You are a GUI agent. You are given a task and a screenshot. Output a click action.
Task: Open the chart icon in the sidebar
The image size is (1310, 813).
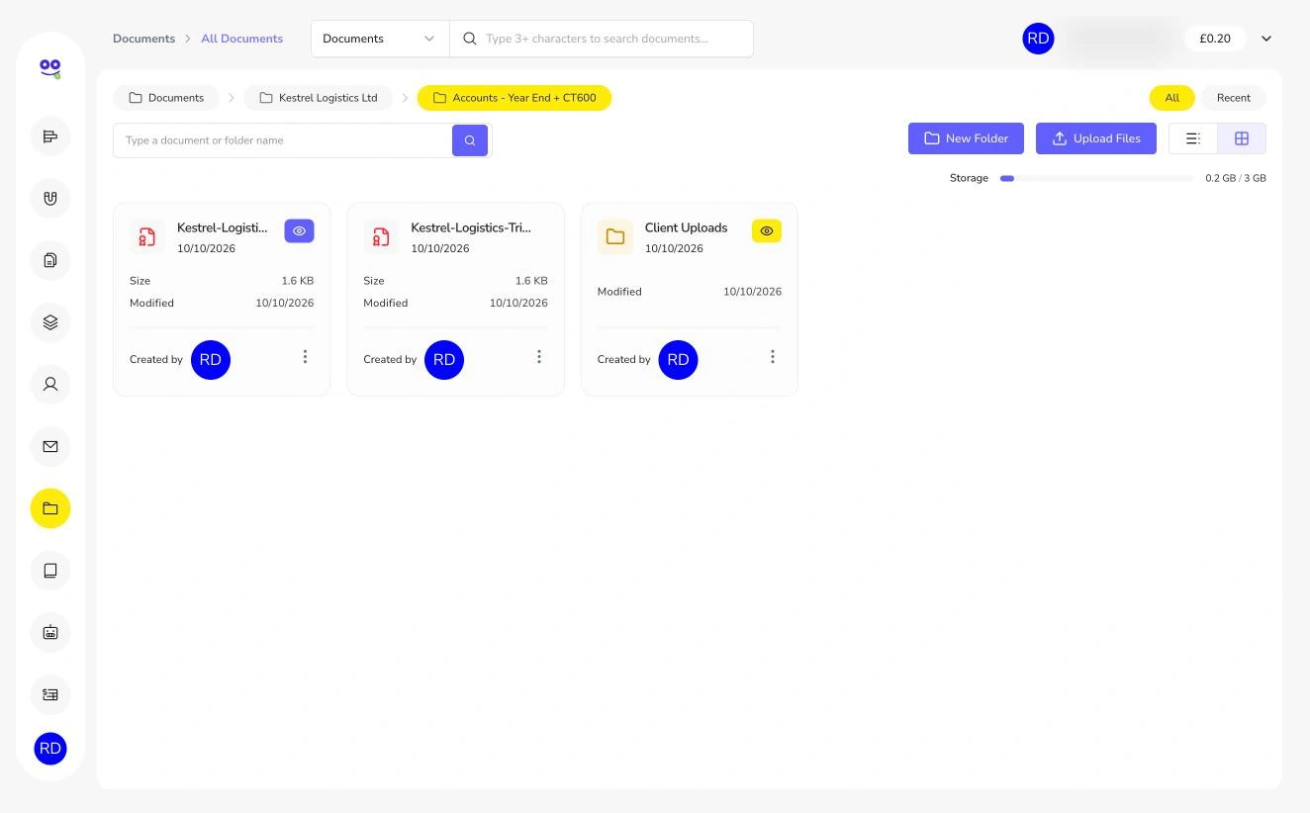click(x=50, y=136)
